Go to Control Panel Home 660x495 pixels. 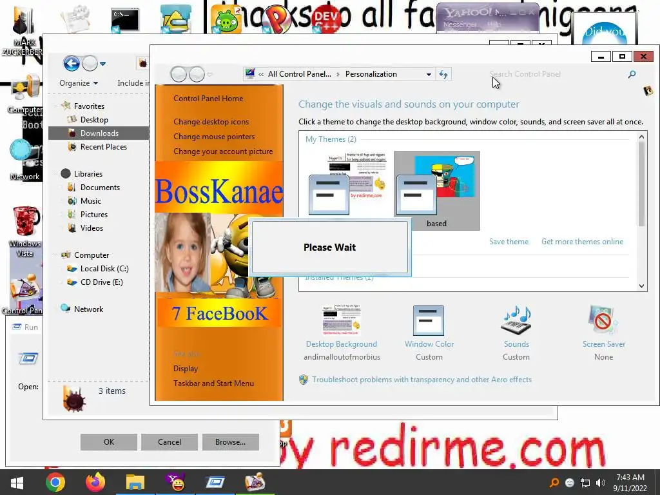click(208, 99)
